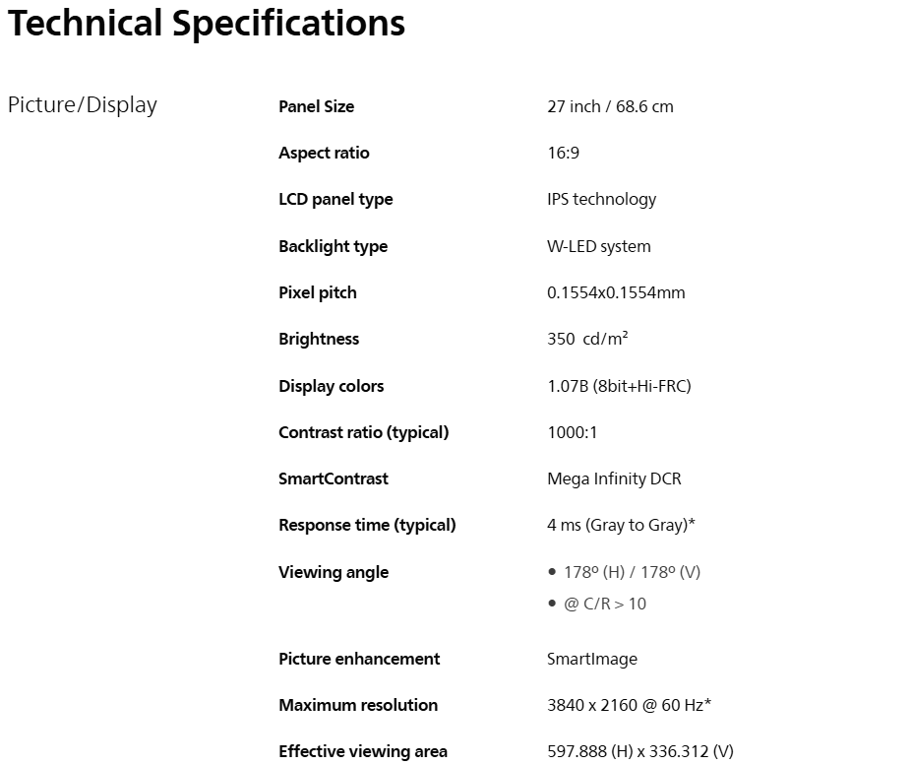911x765 pixels.
Task: Click the 178º (H) / 178º (V) bullet
Action: (632, 572)
